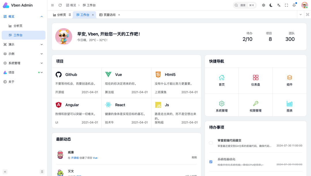Image resolution: width=311 pixels, height=176 pixels.
Task: Check the 审查前端代码提交 todo checkbox
Action: [211, 143]
